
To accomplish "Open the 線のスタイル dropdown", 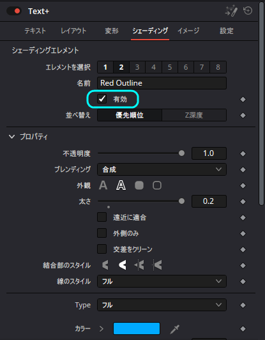I will [162, 281].
